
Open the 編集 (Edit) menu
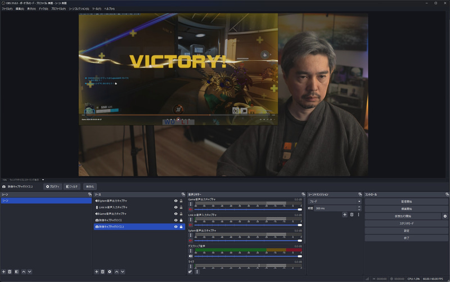point(20,9)
